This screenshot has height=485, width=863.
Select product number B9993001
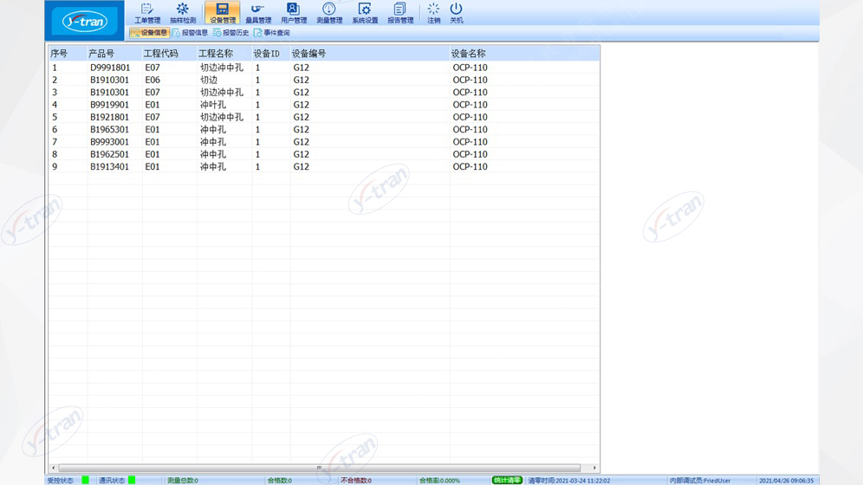(x=110, y=142)
